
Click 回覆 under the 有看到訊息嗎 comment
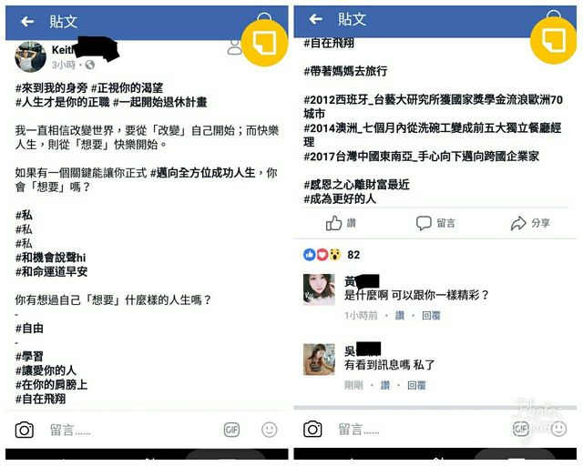416,385
